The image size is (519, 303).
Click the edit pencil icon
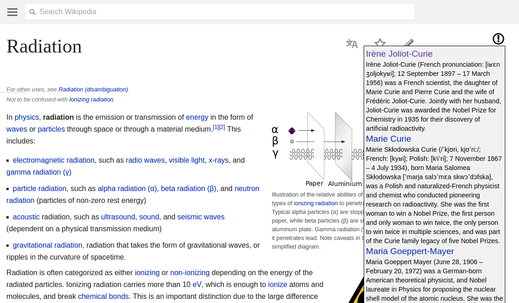click(x=409, y=43)
